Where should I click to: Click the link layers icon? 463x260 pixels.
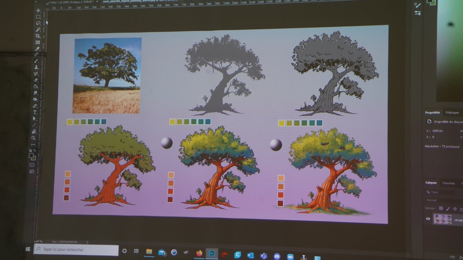[452, 257]
